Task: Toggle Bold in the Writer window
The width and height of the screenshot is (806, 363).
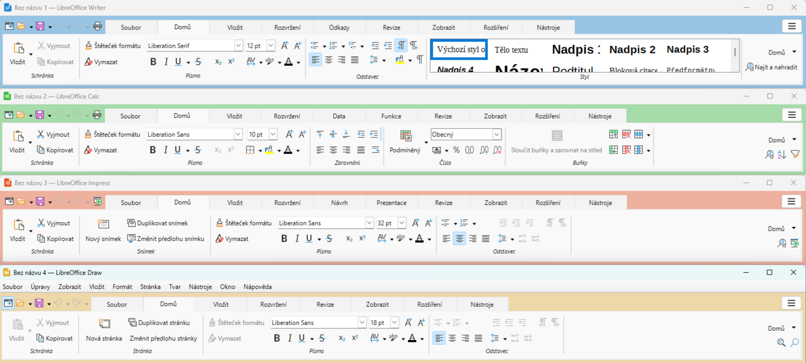Action: [x=153, y=62]
